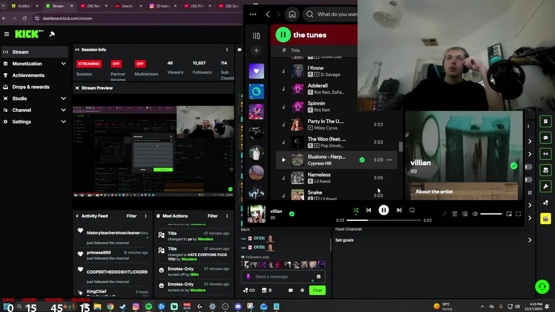Viewport: 555px width, 312px height.
Task: Open Spotify from Windows taskbar
Action: click(x=149, y=307)
